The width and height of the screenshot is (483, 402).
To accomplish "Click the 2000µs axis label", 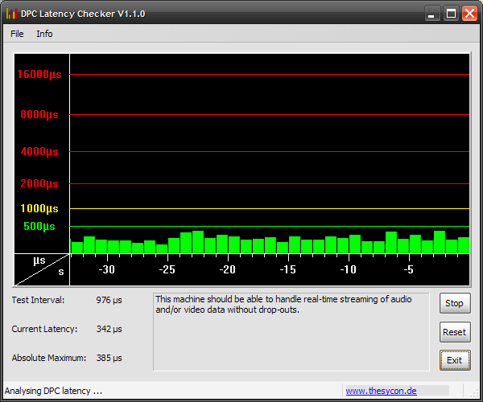I will tap(39, 183).
